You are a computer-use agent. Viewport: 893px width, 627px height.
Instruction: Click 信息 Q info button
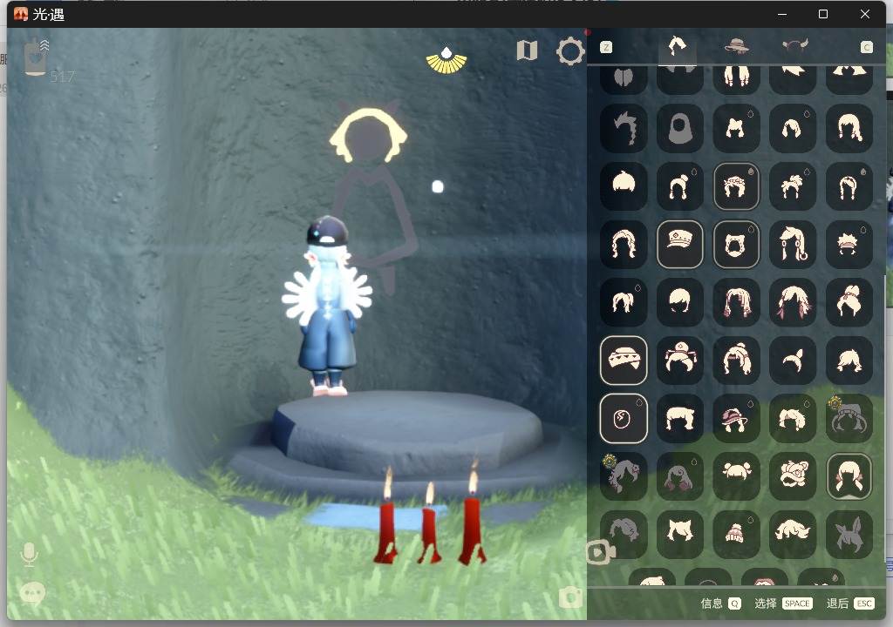(720, 603)
